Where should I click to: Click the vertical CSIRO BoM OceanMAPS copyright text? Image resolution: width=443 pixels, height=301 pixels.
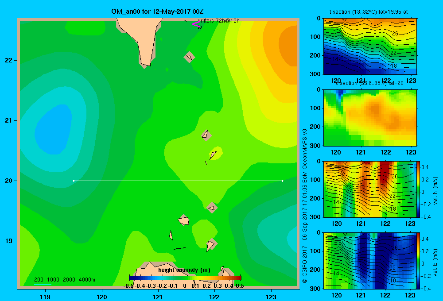[305, 206]
